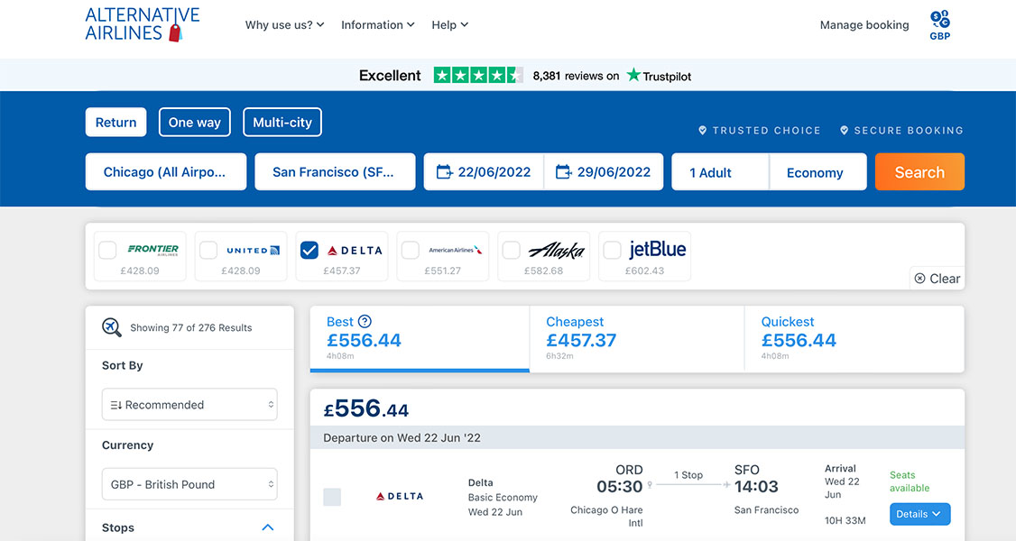Click the search results filter icon
The width and height of the screenshot is (1016, 541).
(x=112, y=326)
